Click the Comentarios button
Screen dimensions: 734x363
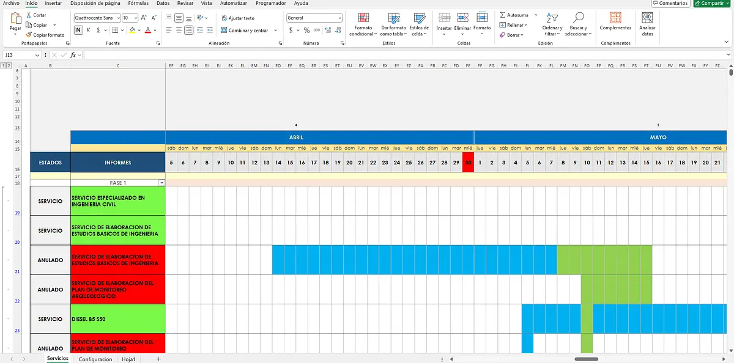(x=673, y=3)
